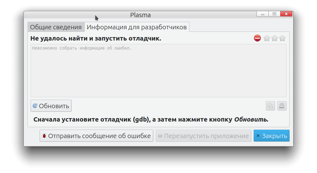Save backtrace to file icon button
The width and height of the screenshot is (317, 173).
tap(282, 106)
